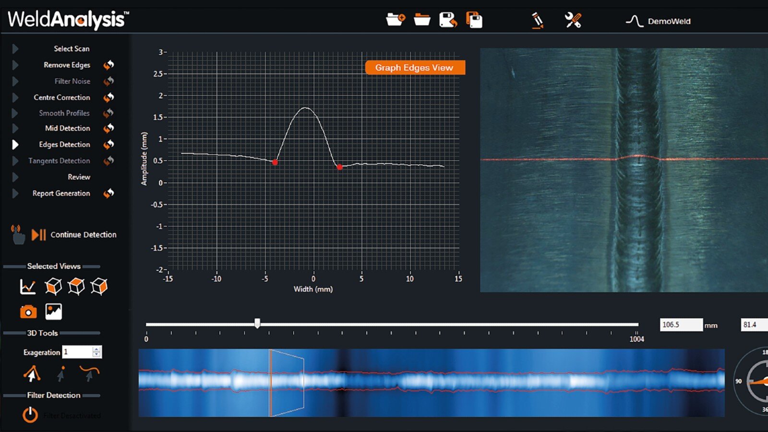Expand the Select Scan step arrow
The height and width of the screenshot is (432, 768).
coord(15,48)
